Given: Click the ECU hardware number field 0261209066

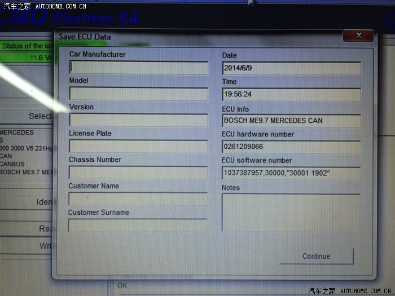Looking at the screenshot, I should tap(291, 147).
